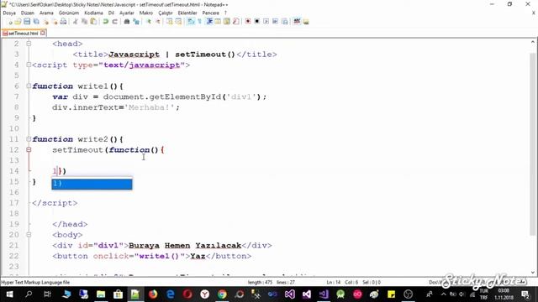
Task: Open the Arama menu
Action: click(x=46, y=13)
